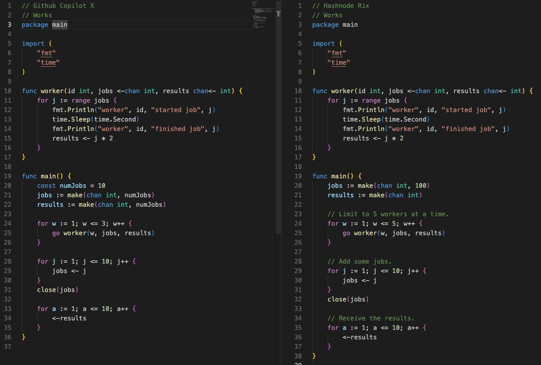Click the "// Add some jobs." comment
Image resolution: width=541 pixels, height=365 pixels.
click(x=360, y=261)
